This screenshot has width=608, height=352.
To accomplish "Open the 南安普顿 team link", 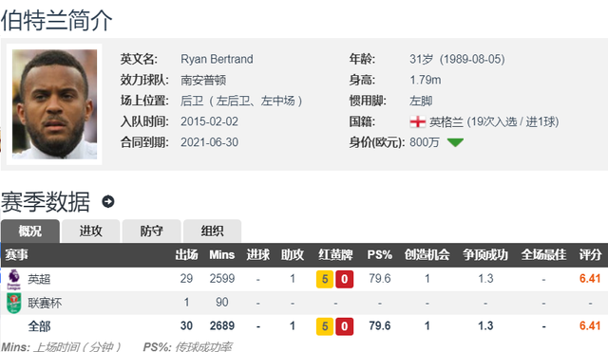I will (x=203, y=80).
